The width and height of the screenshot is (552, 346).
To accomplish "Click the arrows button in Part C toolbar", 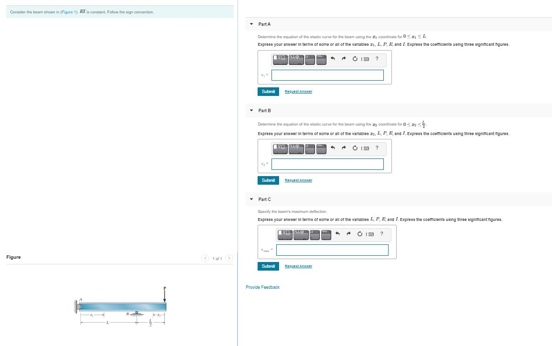I will coord(315,234).
